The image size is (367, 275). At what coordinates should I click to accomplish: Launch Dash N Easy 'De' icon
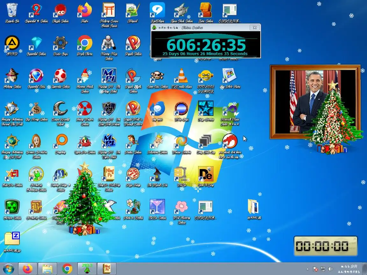(x=206, y=177)
